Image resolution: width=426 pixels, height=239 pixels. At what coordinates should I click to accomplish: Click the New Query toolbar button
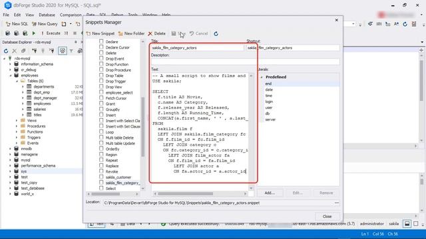tap(45, 24)
